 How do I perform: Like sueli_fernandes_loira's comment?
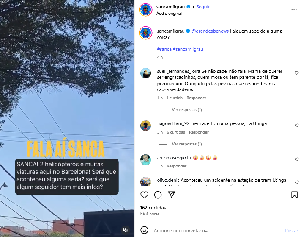tap(296, 73)
